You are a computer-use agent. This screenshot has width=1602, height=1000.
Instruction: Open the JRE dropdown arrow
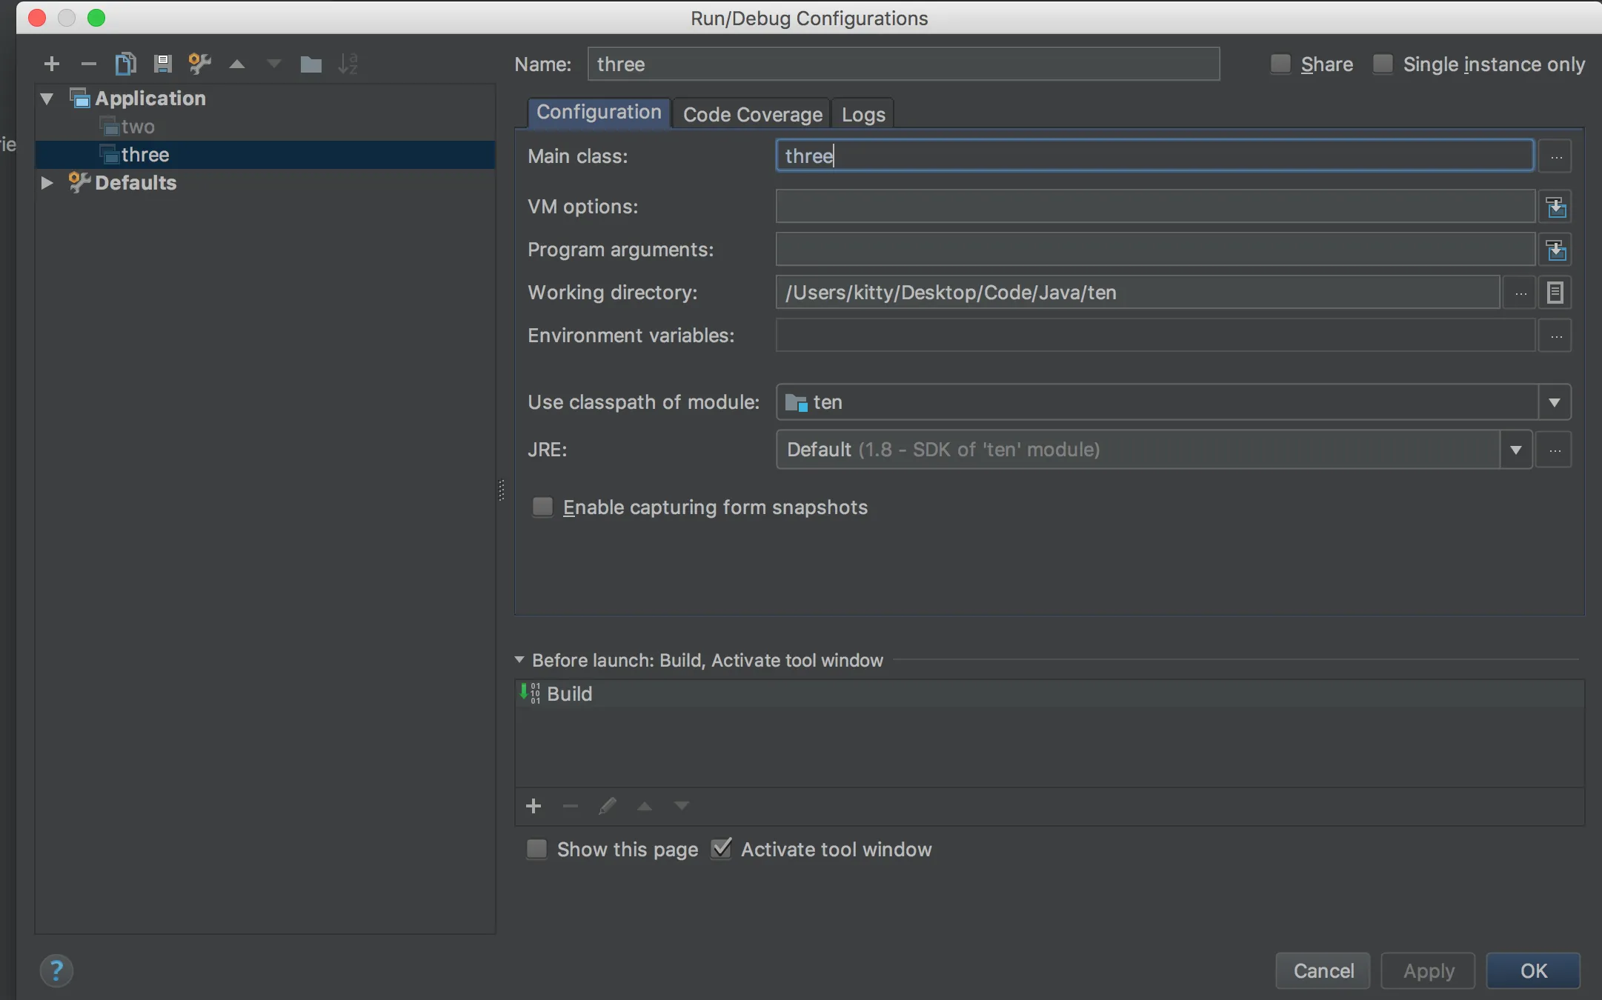pos(1515,450)
